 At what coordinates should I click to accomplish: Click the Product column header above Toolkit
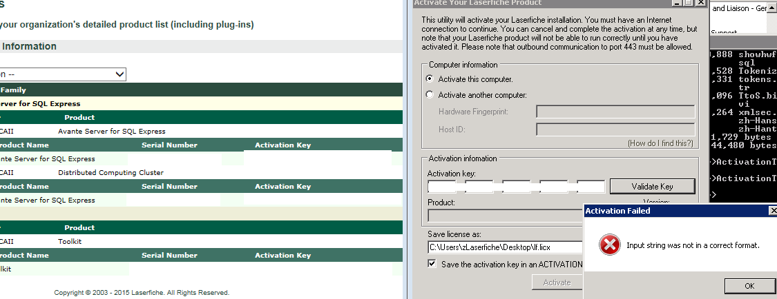(x=79, y=228)
